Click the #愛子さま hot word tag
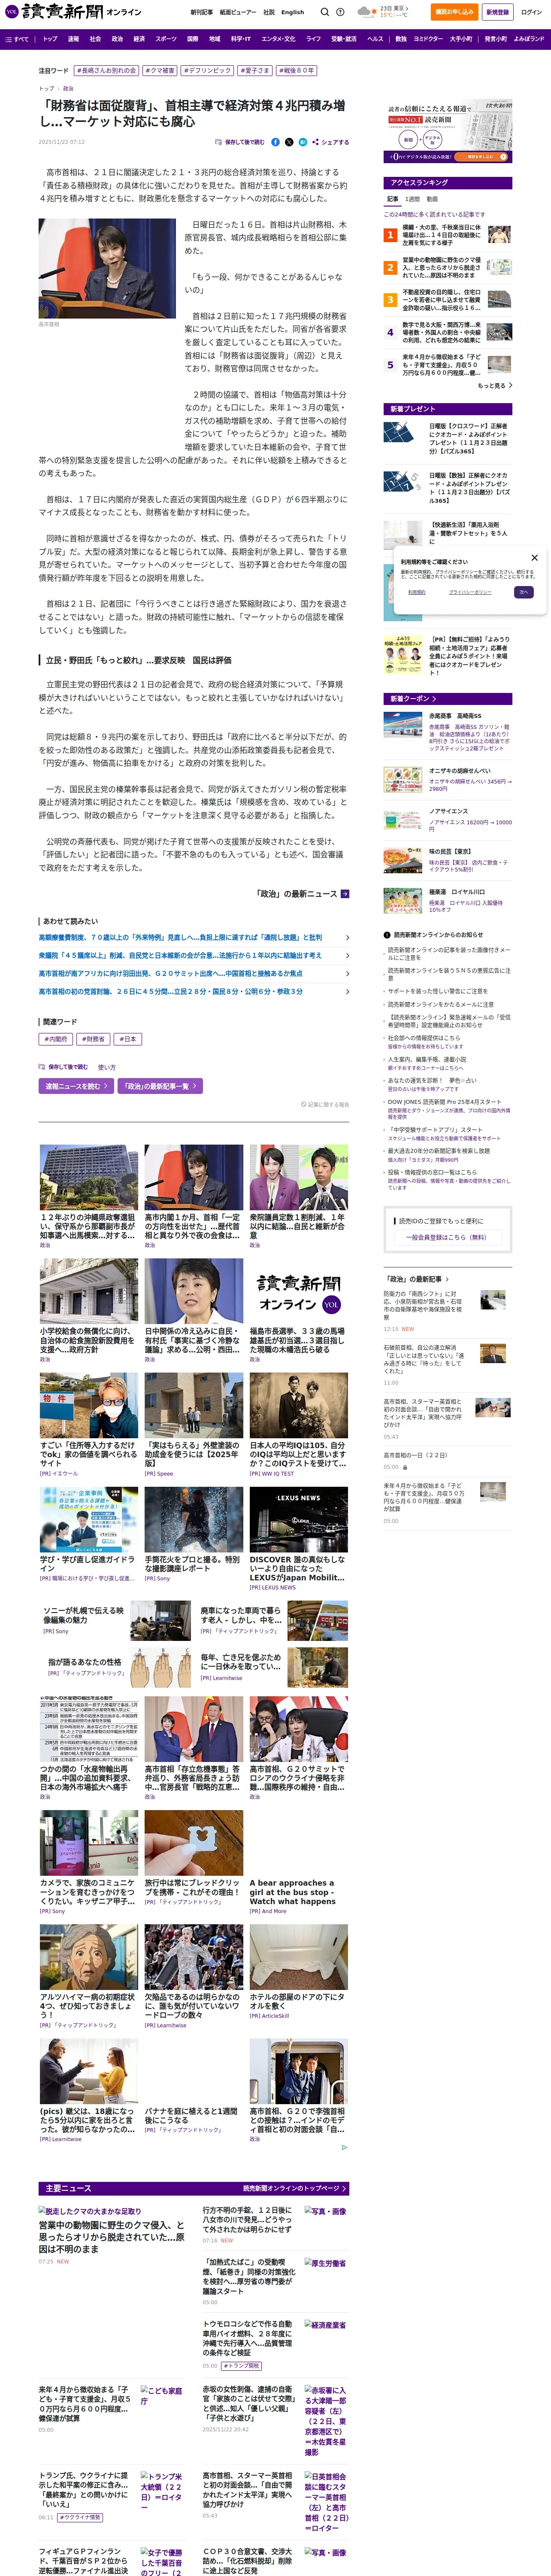Screen dimensions: 551x2576 (255, 71)
